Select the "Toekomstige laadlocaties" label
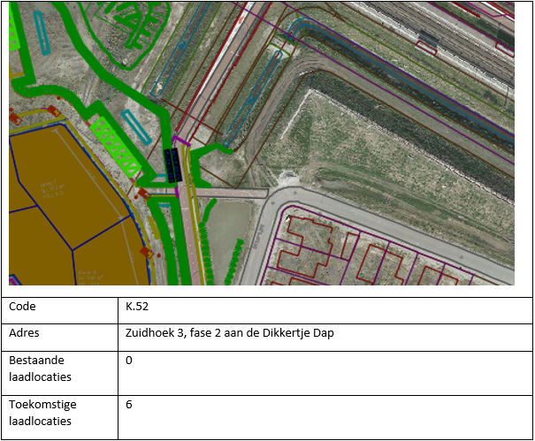The width and height of the screenshot is (535, 441). (42, 413)
